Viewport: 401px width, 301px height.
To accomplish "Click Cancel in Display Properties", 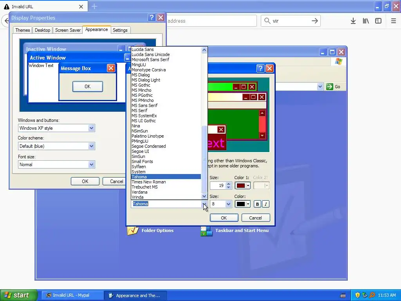I will 114,181.
